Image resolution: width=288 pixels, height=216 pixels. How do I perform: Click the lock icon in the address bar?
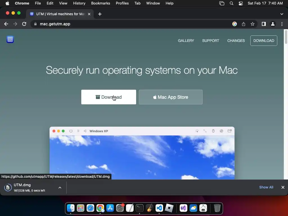(35, 24)
